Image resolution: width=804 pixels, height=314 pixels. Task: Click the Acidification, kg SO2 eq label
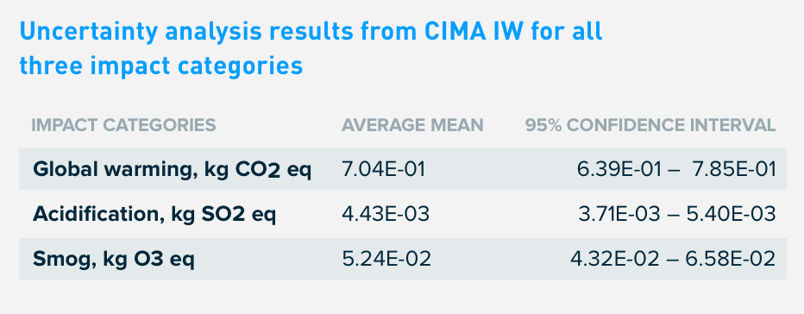coord(154,215)
